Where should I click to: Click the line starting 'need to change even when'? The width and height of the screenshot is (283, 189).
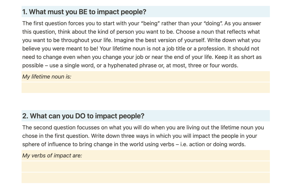tap(142, 57)
